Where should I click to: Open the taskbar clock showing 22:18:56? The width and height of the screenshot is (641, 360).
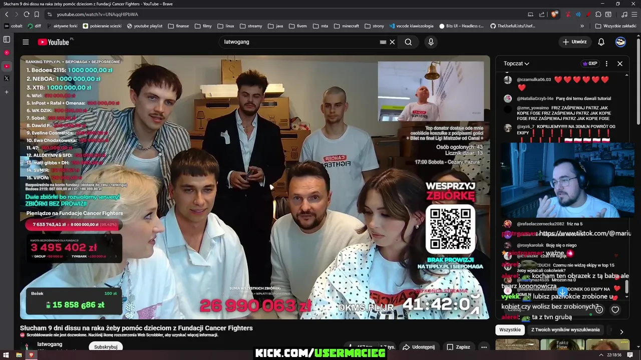(614, 355)
